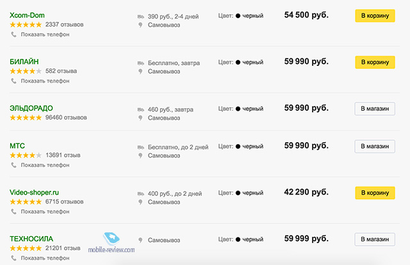Viewport: 410px width, 265px height.
Task: Click the delivery truck icon for БИЛАЙН
Action: click(141, 63)
